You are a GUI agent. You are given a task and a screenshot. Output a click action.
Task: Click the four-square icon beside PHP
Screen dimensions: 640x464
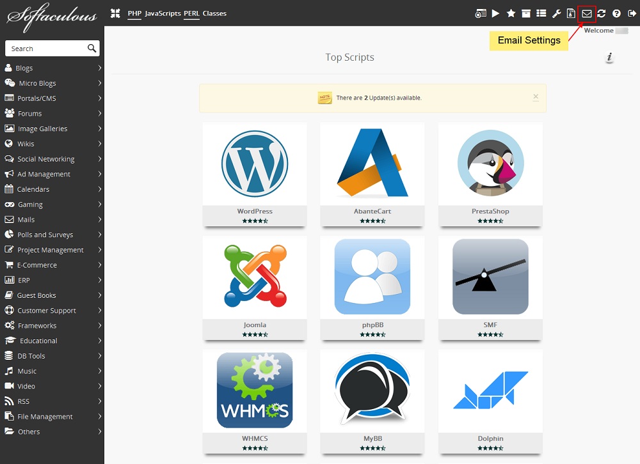115,13
